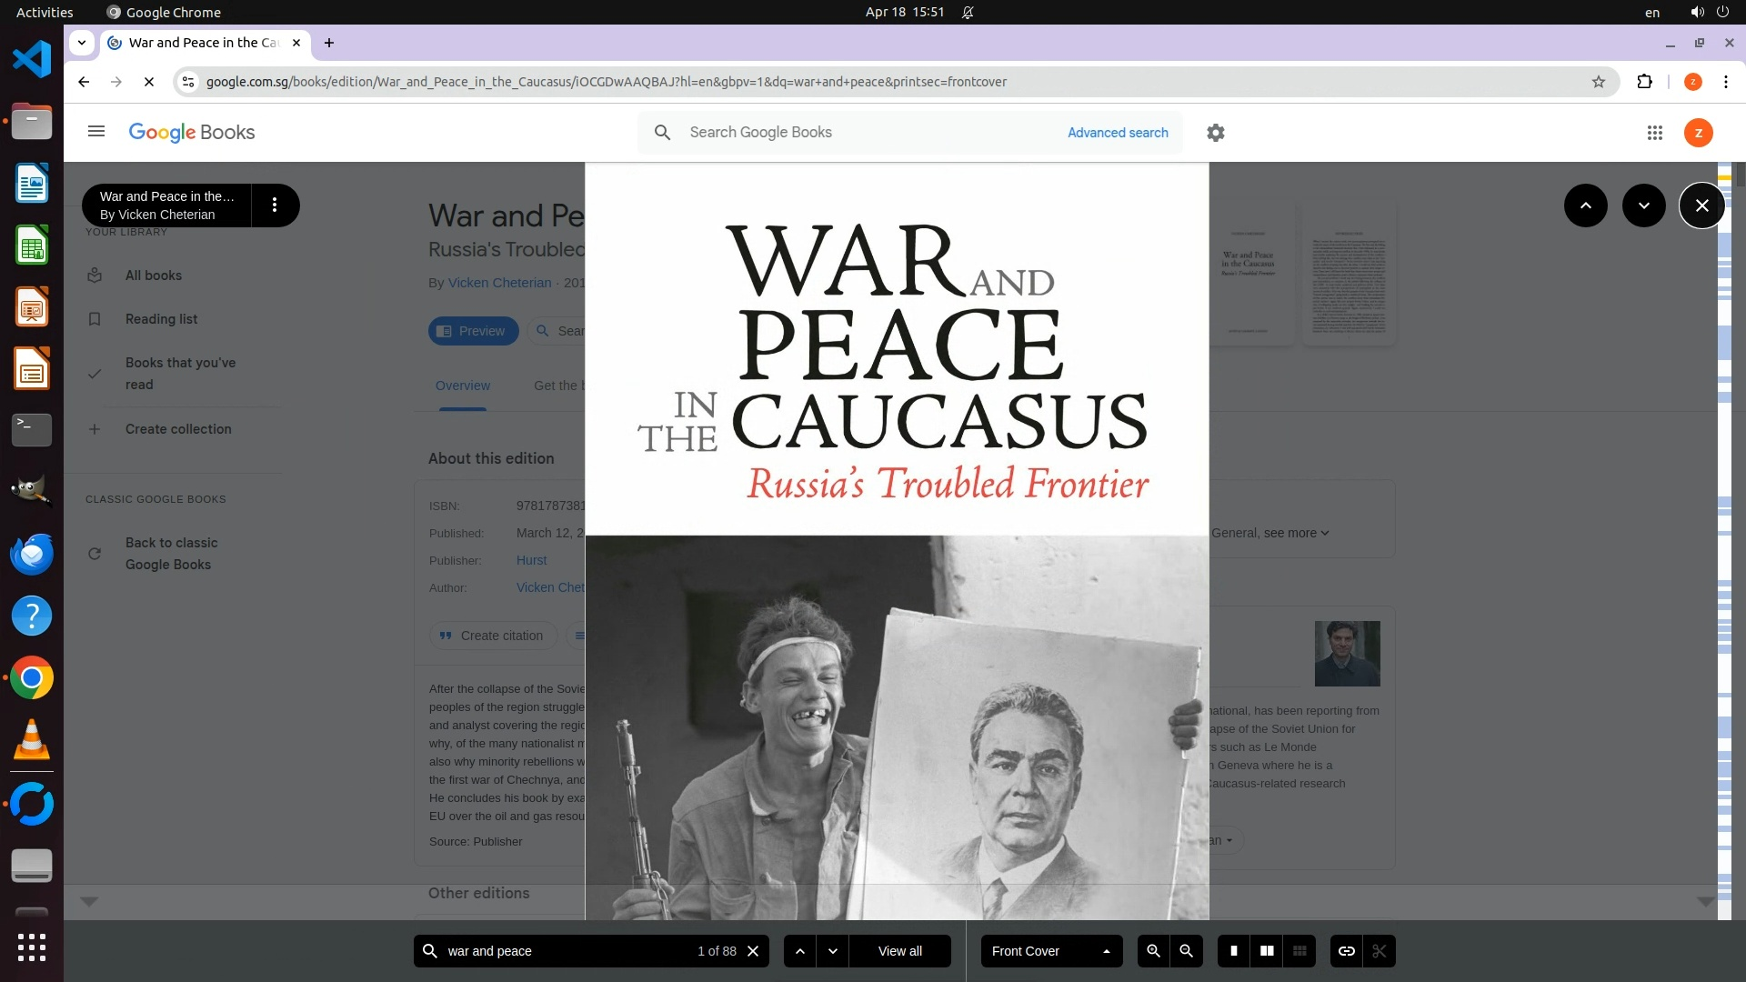
Task: Open the Google Books hamburger menu
Action: click(96, 132)
